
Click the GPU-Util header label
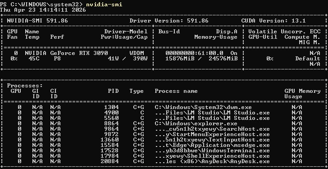pos(263,37)
